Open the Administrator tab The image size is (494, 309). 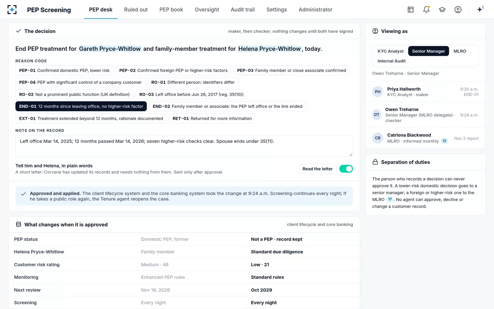coord(315,10)
